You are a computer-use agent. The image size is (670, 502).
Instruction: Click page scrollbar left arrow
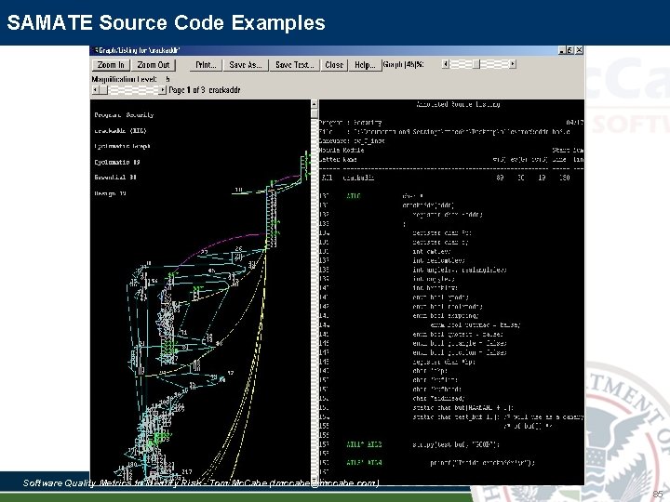pos(95,90)
